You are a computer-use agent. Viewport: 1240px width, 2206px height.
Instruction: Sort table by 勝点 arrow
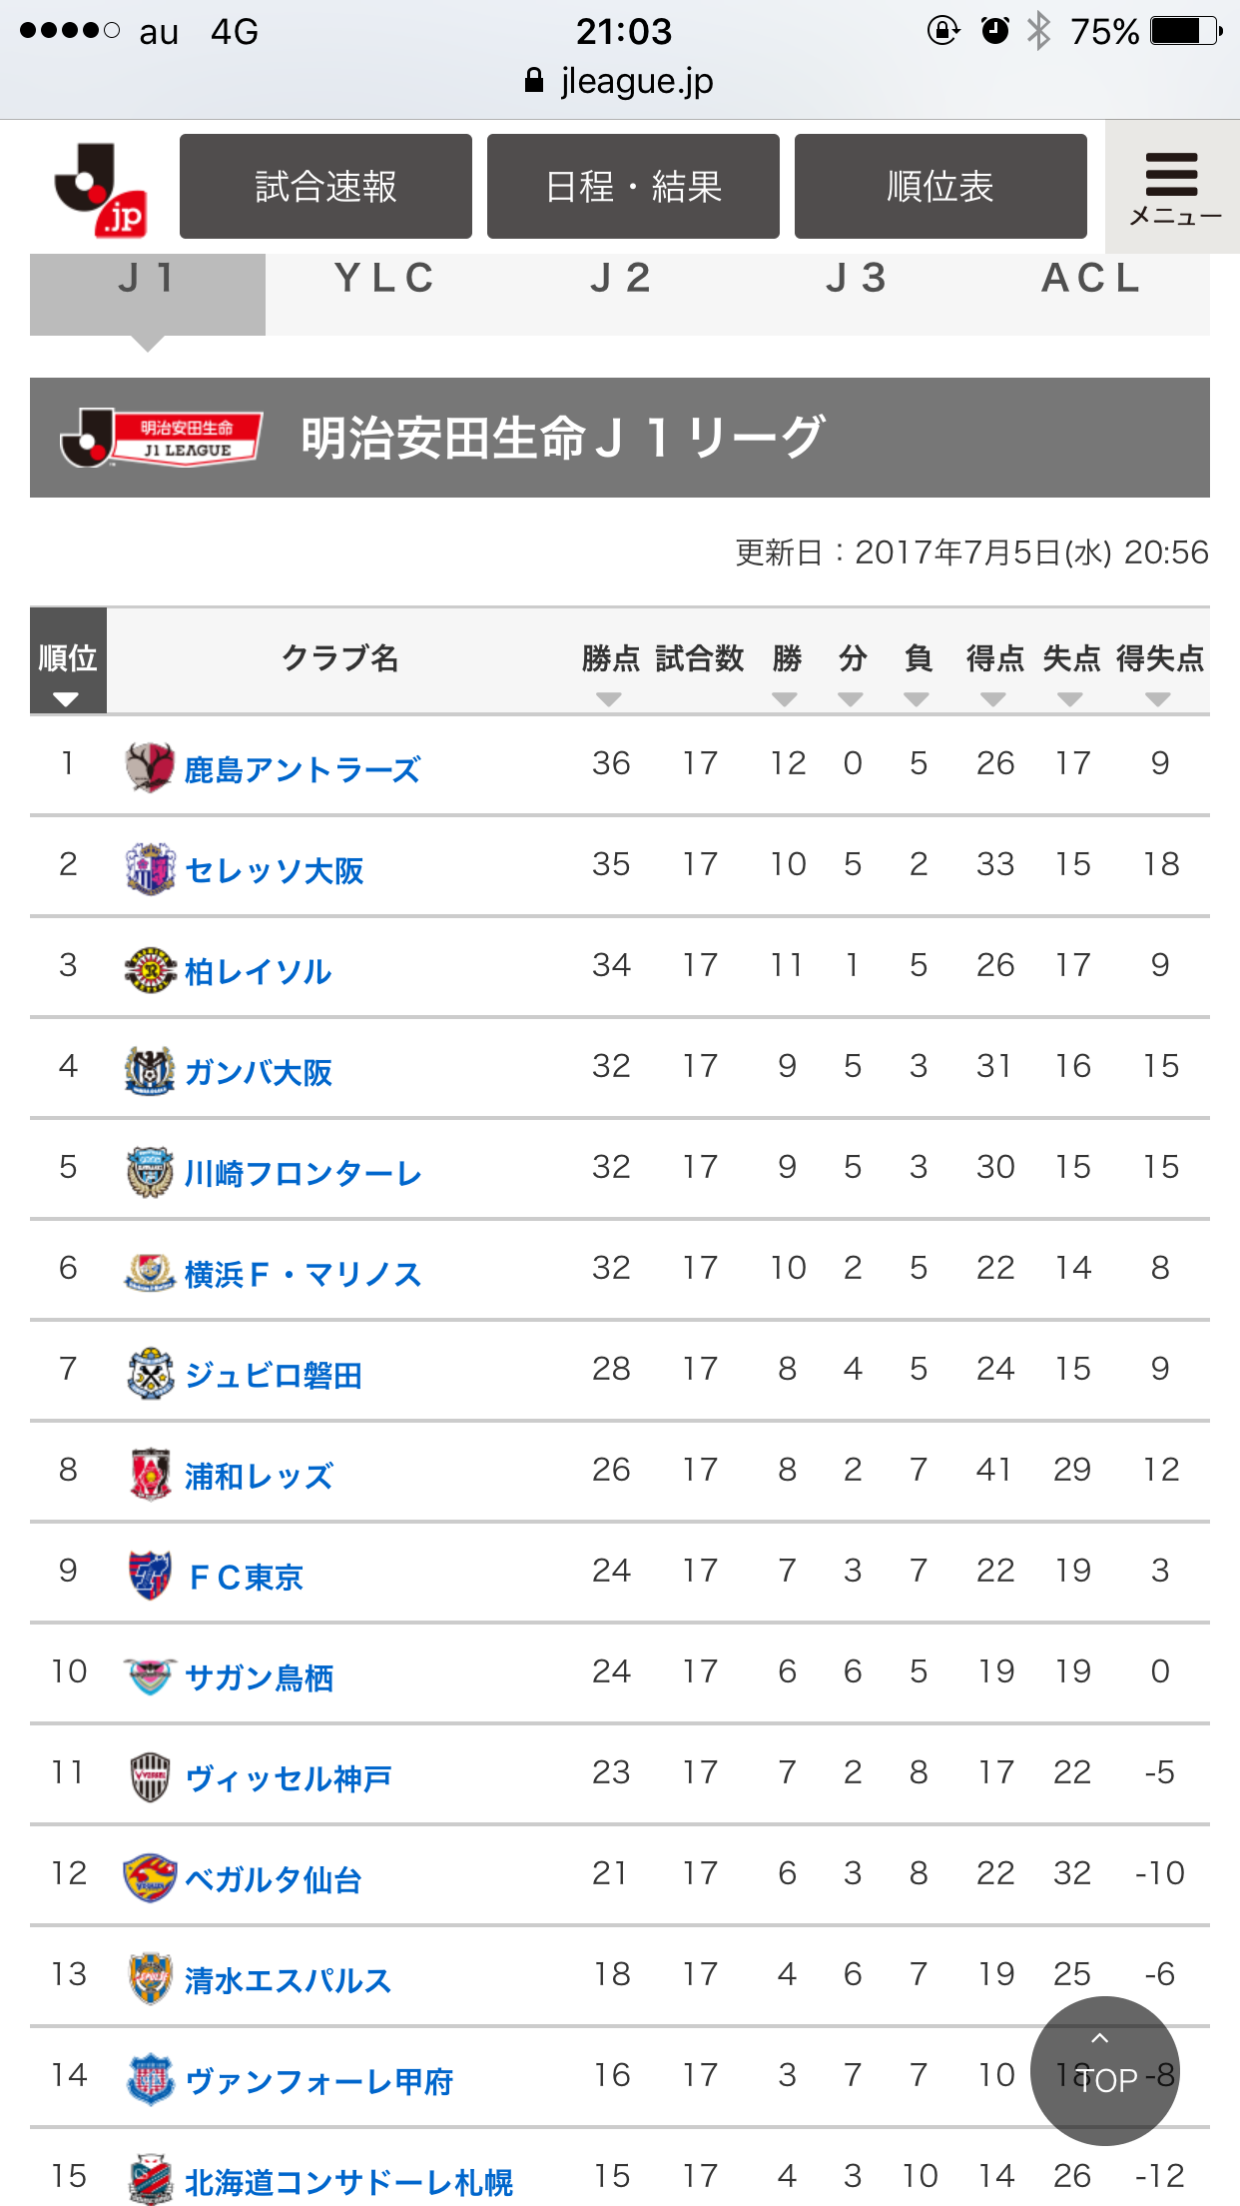tap(609, 698)
